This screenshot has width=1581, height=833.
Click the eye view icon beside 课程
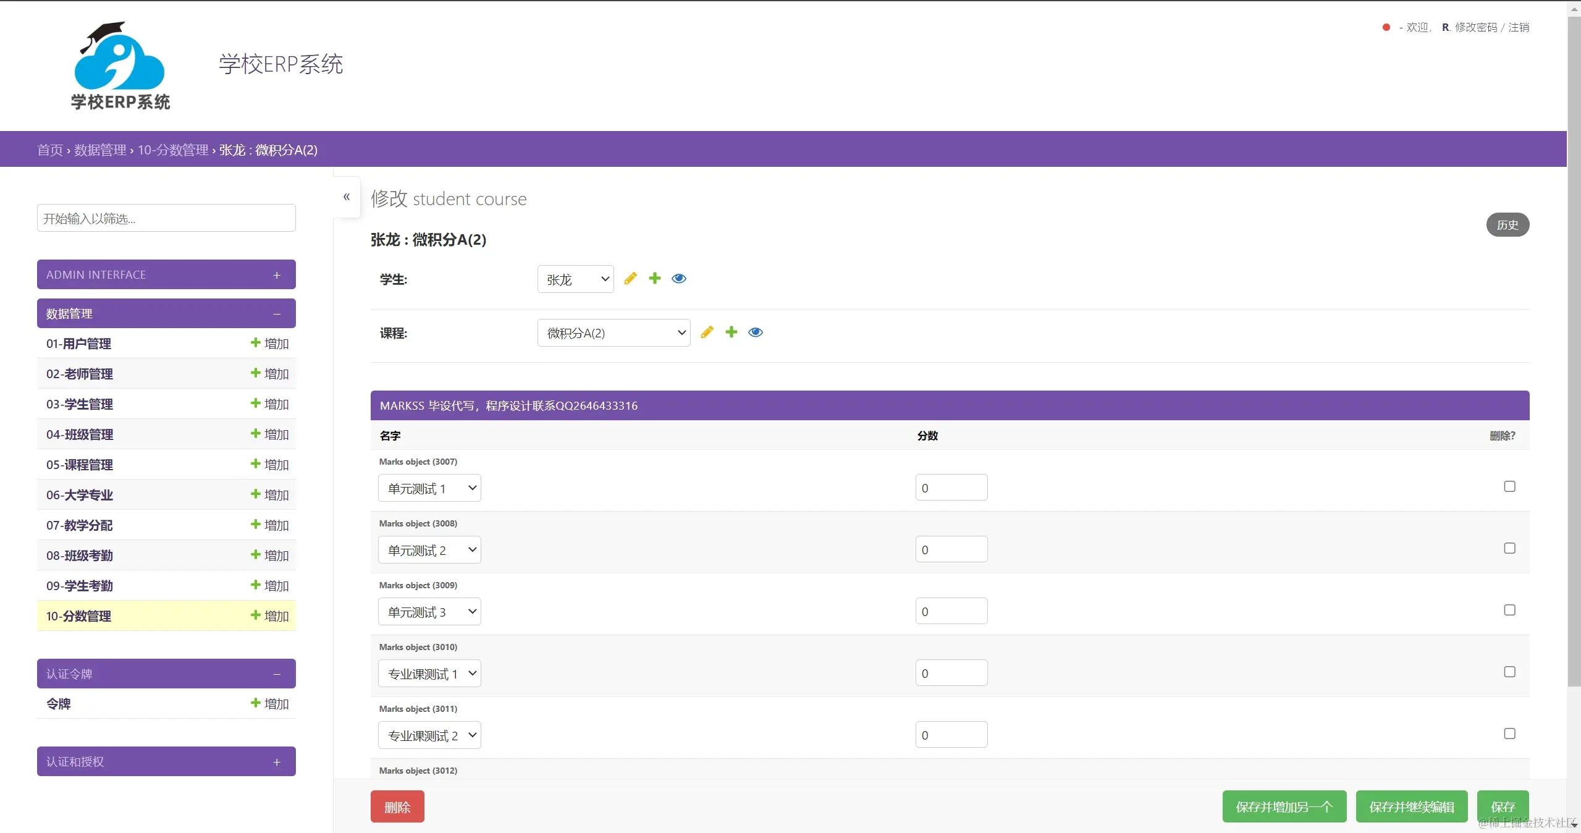click(x=756, y=332)
